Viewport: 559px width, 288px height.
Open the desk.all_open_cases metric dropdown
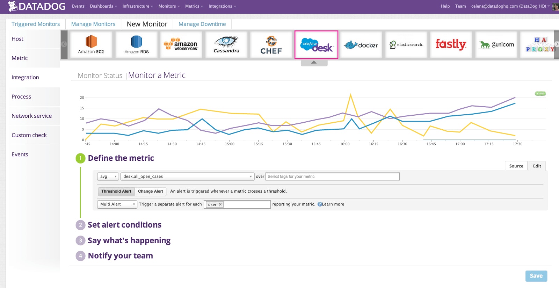pos(187,177)
